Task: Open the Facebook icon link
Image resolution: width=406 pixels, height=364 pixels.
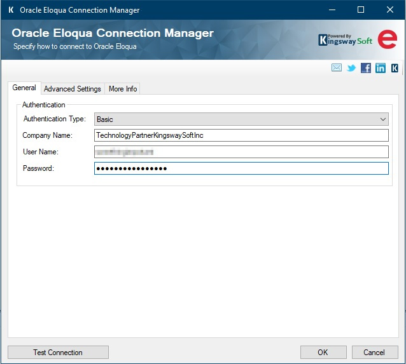Action: [x=366, y=68]
